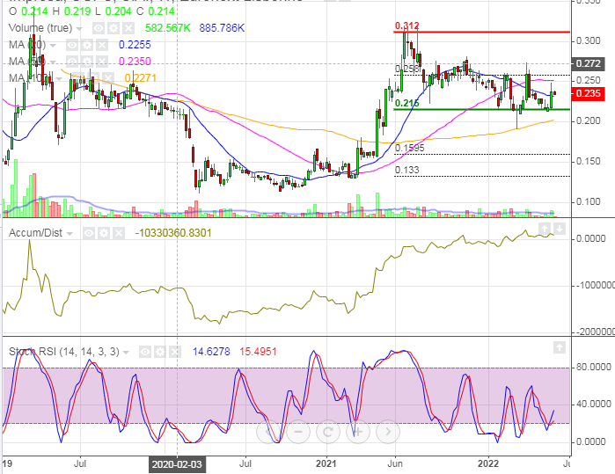
Task: Click the 2021 label on time axis
Action: [x=326, y=463]
